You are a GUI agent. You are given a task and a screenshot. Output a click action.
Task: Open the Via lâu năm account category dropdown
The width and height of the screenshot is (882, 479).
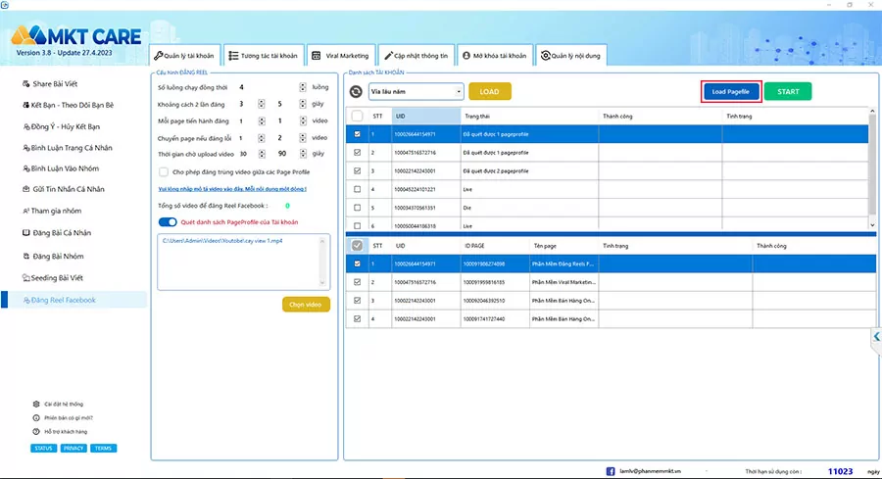click(x=416, y=92)
